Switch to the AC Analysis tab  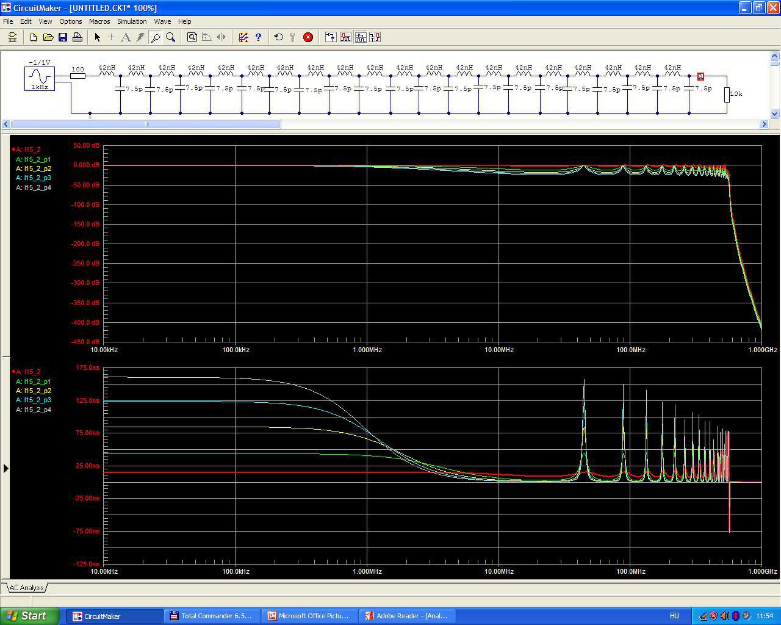click(x=26, y=588)
